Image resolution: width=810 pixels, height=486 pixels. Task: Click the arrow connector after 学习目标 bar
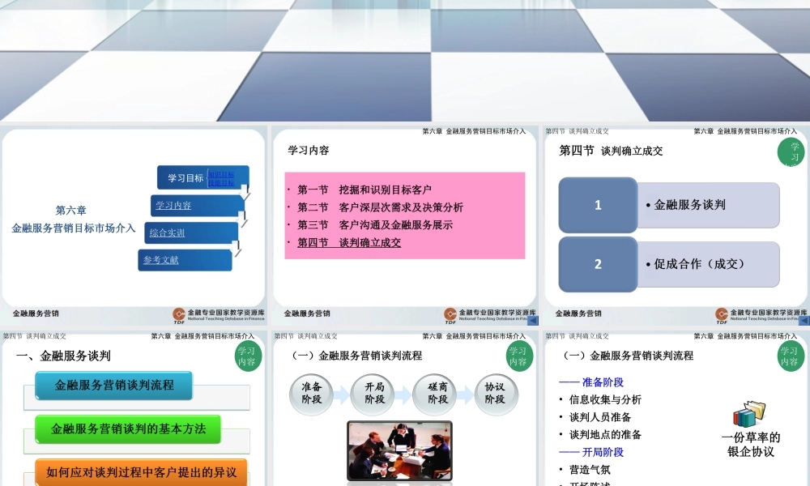click(x=244, y=192)
